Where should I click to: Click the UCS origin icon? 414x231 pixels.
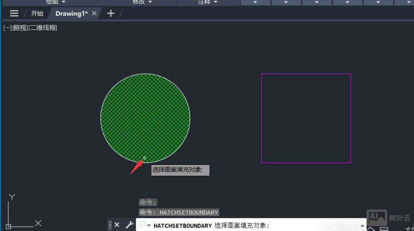[x=9, y=226]
